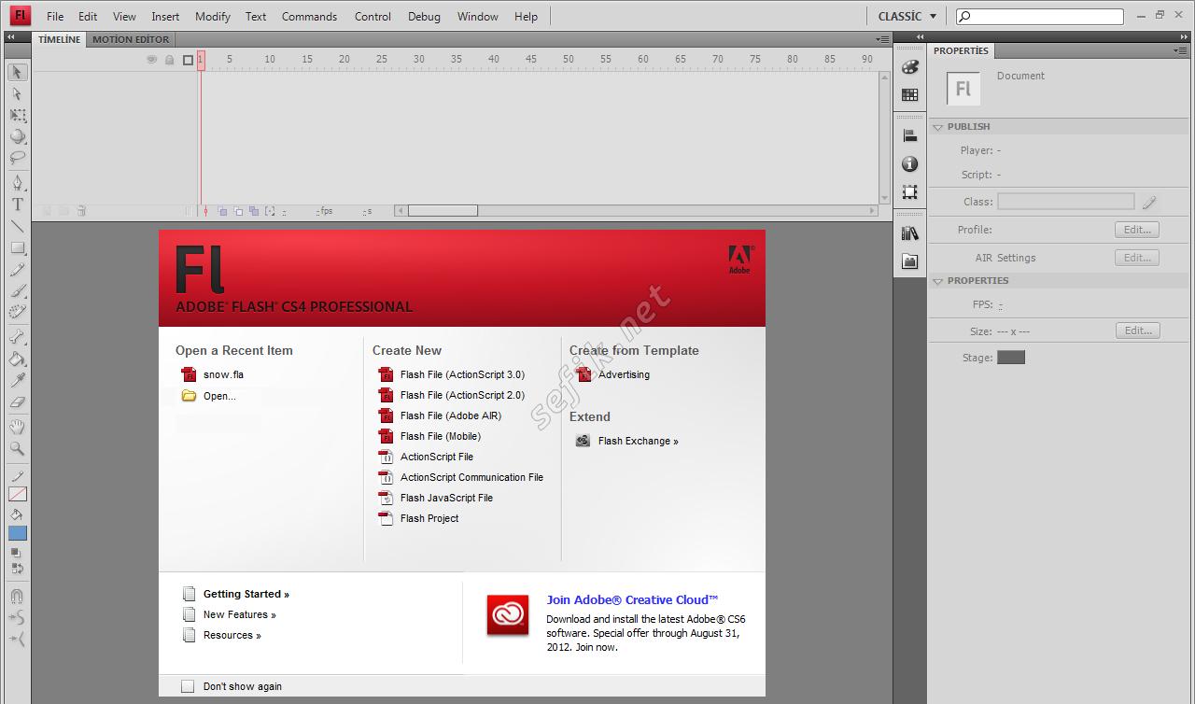
Task: Select the Eraser tool
Action: pyautogui.click(x=17, y=401)
